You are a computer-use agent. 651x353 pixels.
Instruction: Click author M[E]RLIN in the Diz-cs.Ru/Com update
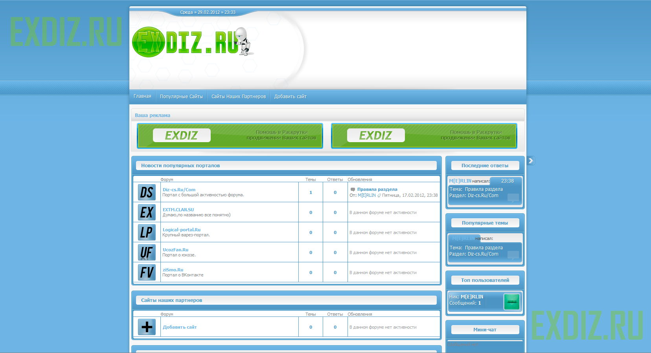click(367, 195)
